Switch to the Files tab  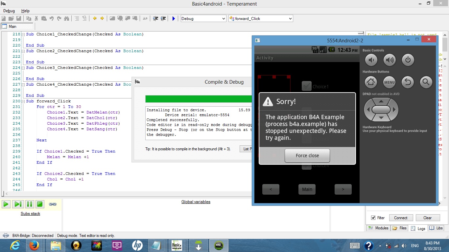[x=400, y=228]
